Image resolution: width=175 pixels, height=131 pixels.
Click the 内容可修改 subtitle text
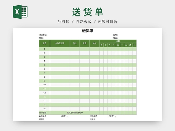pos(108,22)
